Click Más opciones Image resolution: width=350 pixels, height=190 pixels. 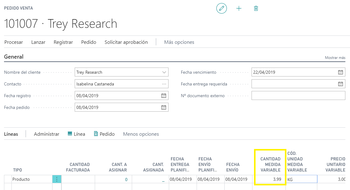click(179, 42)
